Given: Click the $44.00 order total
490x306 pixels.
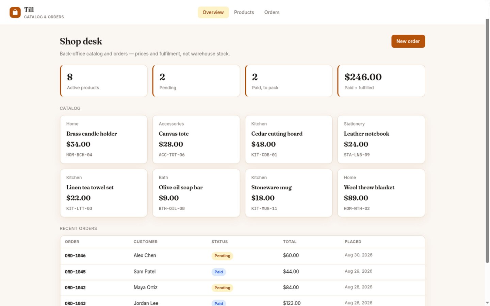Looking at the screenshot, I should click(x=291, y=272).
